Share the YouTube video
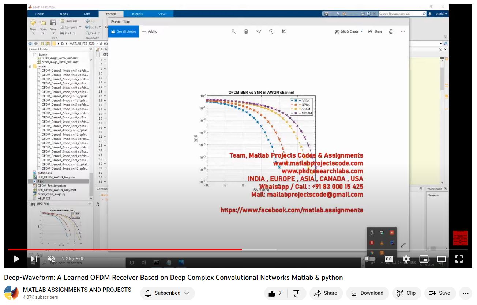The image size is (477, 305). point(326,293)
